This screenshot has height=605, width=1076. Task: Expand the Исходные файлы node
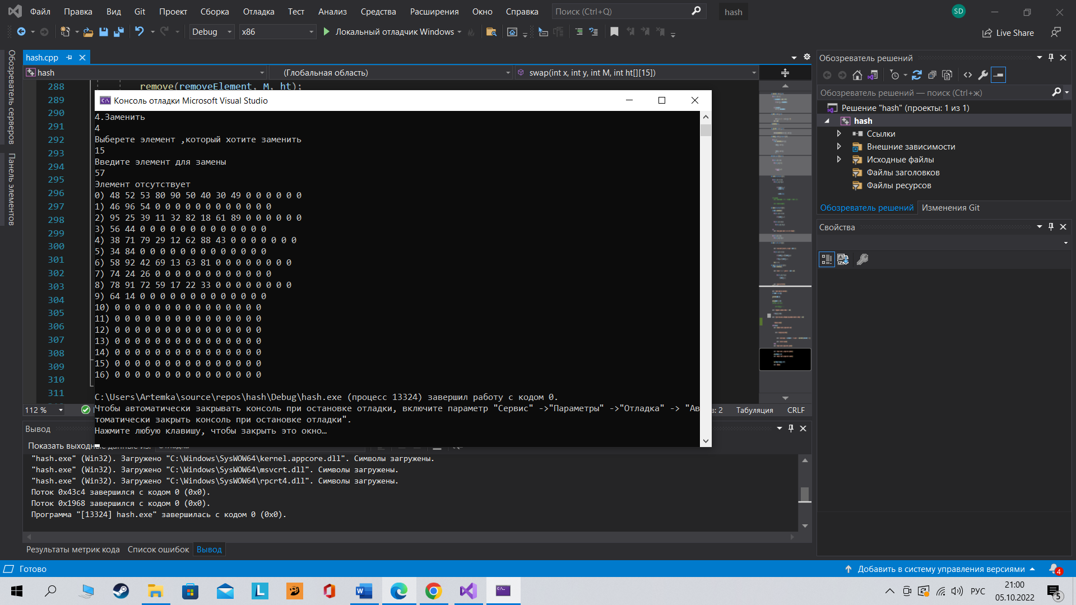(839, 160)
